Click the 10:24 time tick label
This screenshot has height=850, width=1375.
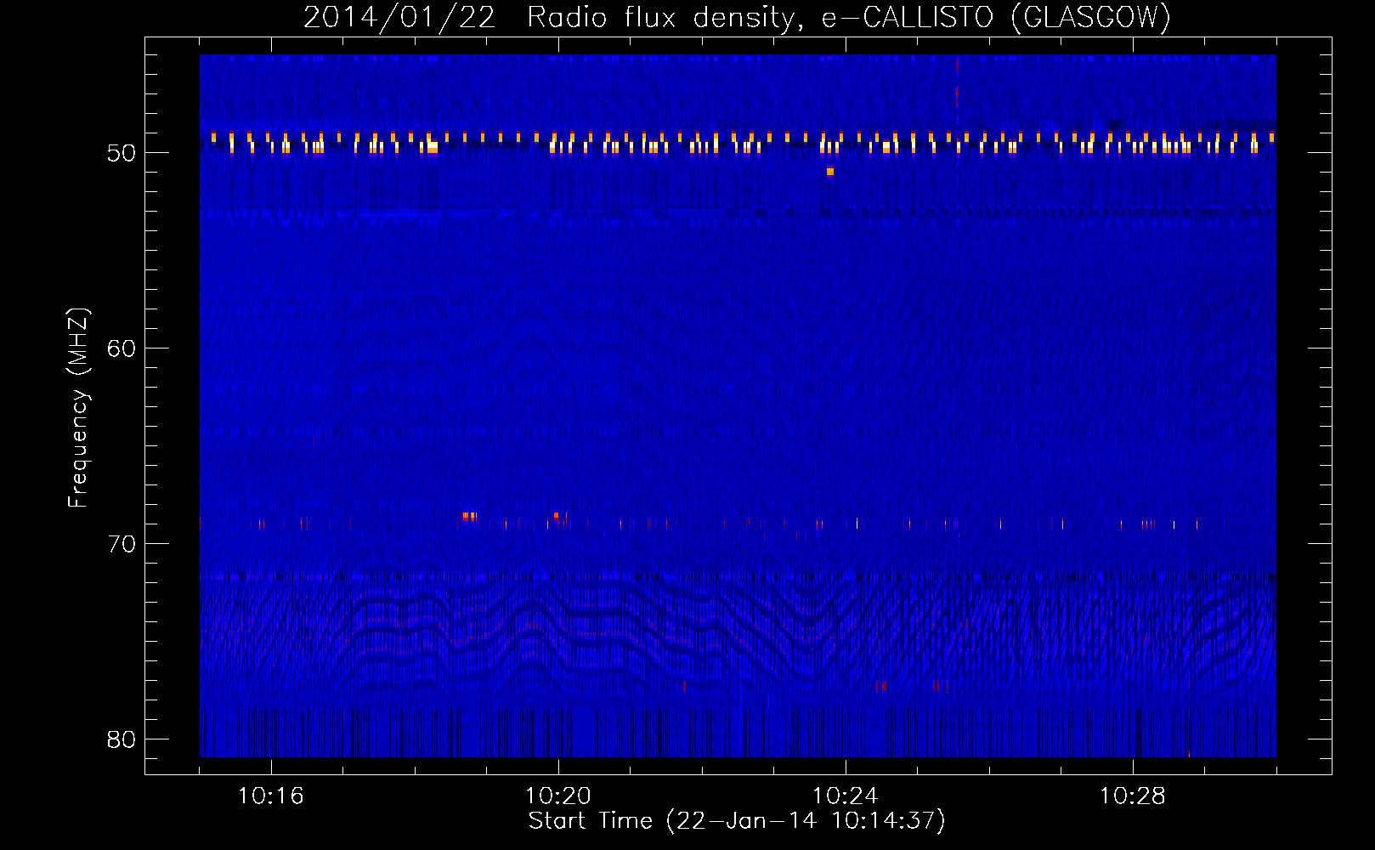846,796
